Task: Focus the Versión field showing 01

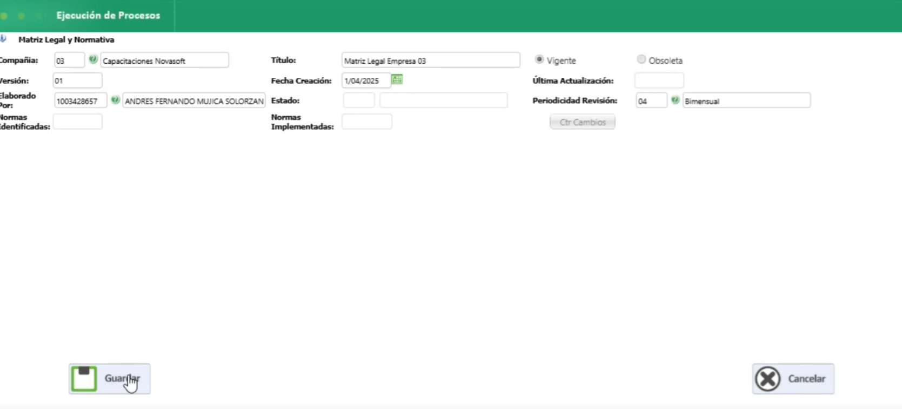Action: click(78, 81)
